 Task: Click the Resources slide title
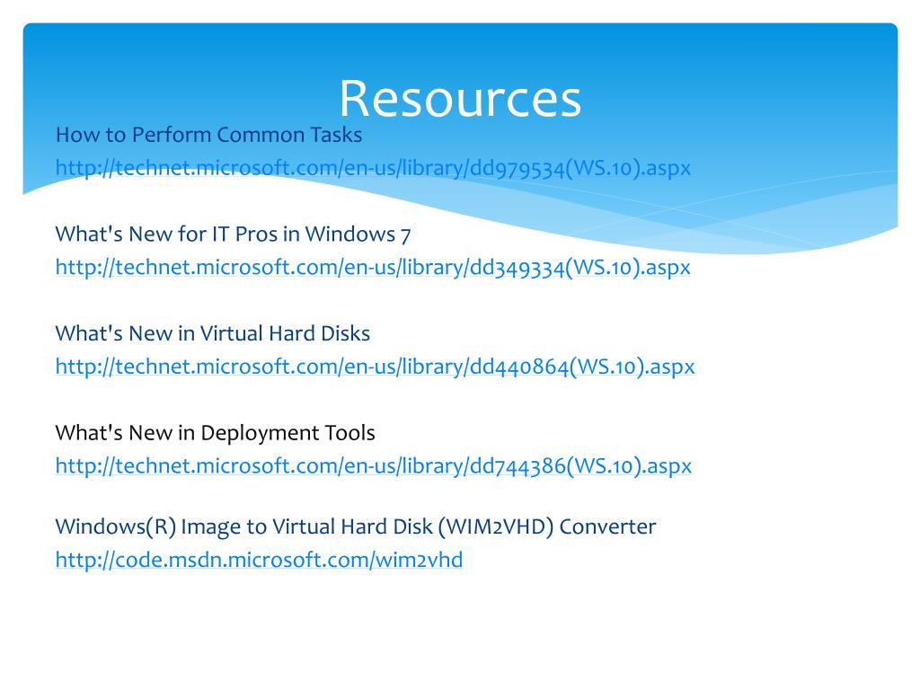click(460, 99)
